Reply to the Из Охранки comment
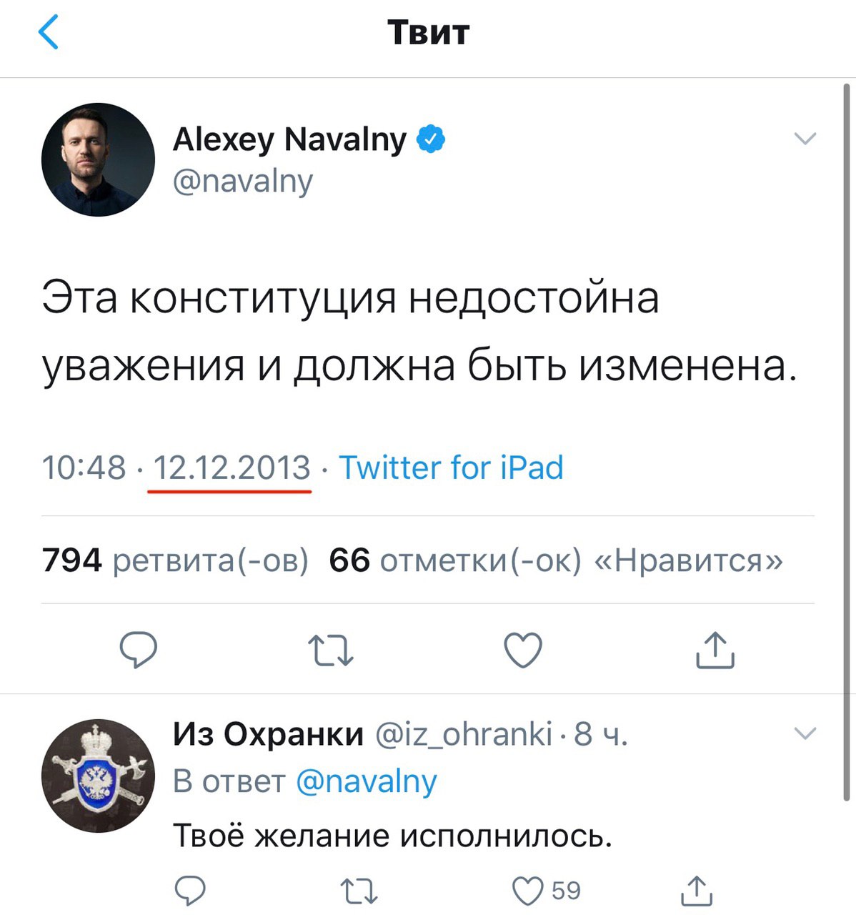Screen dimensions: 856x915 (190, 891)
